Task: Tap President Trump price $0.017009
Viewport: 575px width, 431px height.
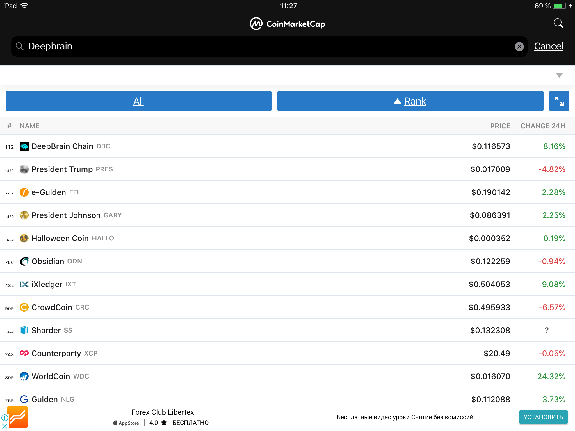Action: [x=490, y=169]
